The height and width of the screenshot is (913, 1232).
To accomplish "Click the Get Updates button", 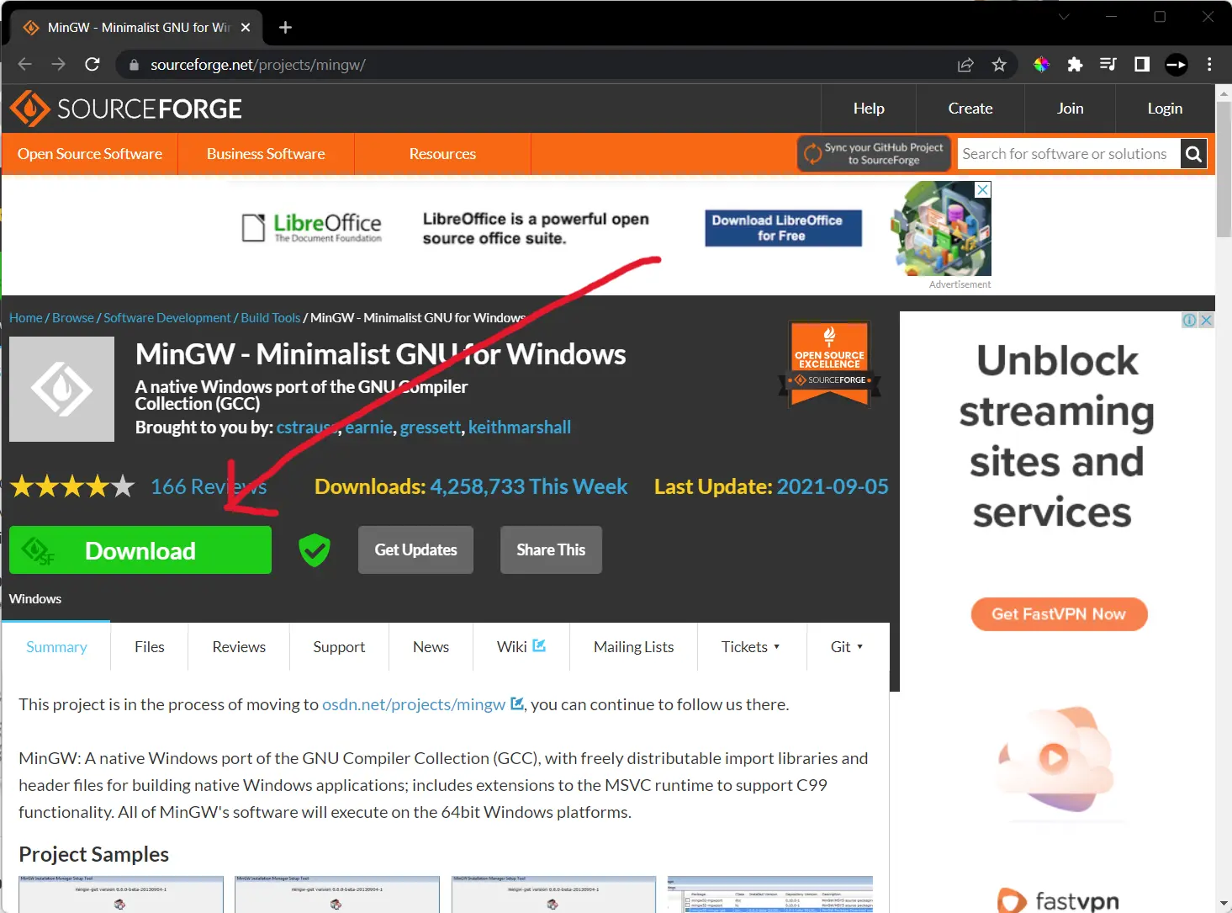I will [x=415, y=550].
